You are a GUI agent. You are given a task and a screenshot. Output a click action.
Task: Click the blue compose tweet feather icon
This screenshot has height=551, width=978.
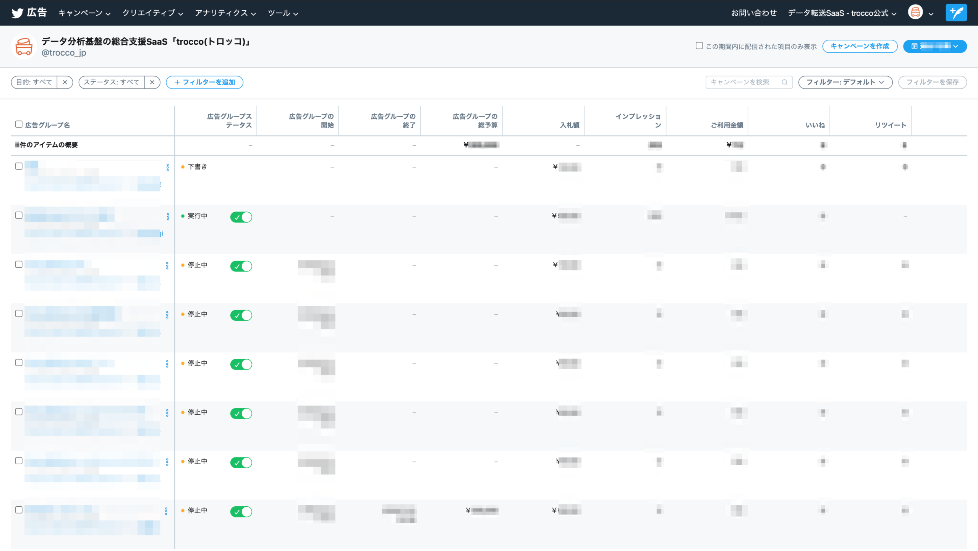coord(956,12)
